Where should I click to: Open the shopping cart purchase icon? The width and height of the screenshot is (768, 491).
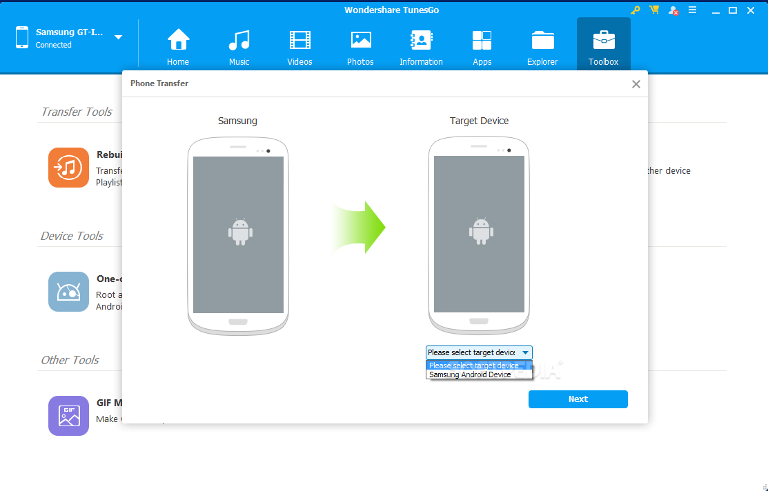tap(654, 10)
